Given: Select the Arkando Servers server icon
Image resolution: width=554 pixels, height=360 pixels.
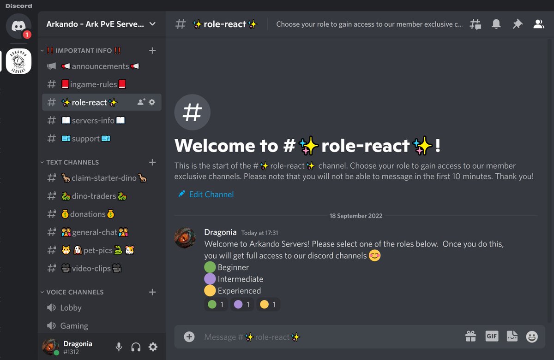Looking at the screenshot, I should click(18, 61).
